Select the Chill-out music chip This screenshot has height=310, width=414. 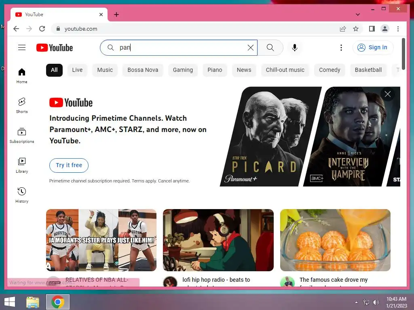[285, 70]
